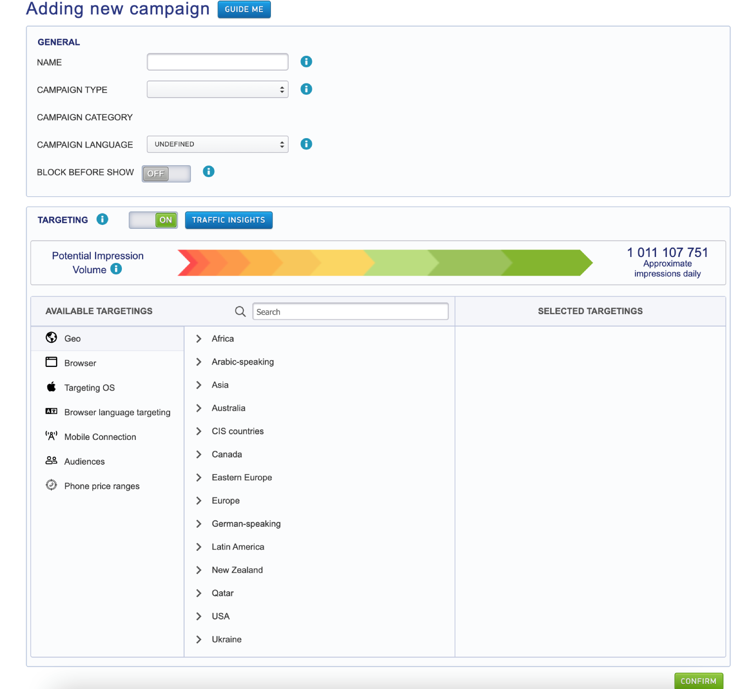Select the Audiences category

(x=108, y=462)
